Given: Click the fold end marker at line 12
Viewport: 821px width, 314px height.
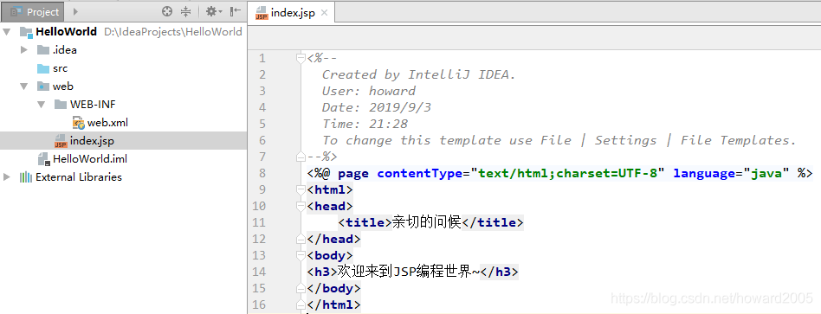Looking at the screenshot, I should tap(301, 239).
